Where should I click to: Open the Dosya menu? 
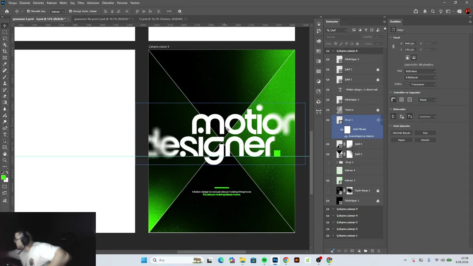point(13,3)
